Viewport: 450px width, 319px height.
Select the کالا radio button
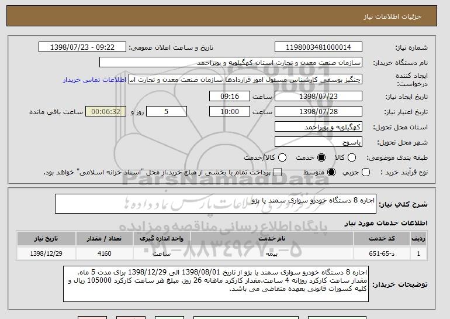coord(352,157)
